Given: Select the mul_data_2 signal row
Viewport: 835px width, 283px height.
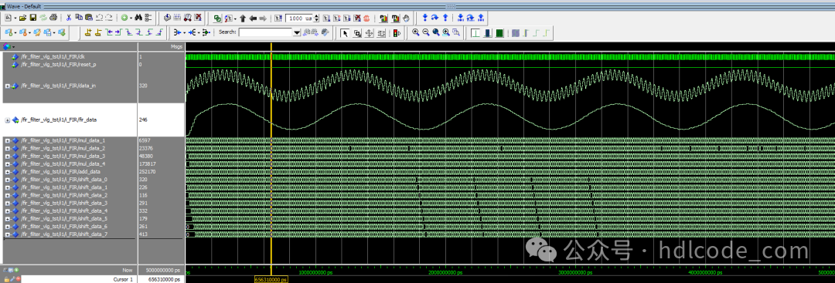Looking at the screenshot, I should coord(70,148).
